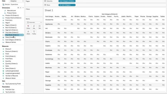Click the Abc icon beside Measure Names

click(x=3, y=42)
